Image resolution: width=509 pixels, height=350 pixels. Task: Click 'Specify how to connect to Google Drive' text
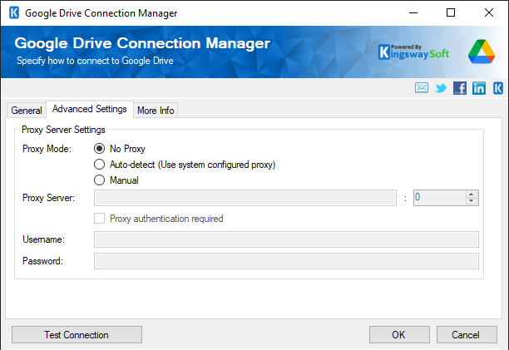(95, 61)
